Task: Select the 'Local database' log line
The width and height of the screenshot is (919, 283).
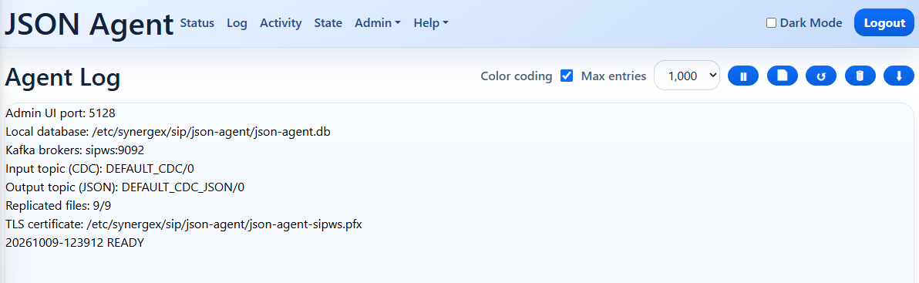Action: tap(168, 133)
